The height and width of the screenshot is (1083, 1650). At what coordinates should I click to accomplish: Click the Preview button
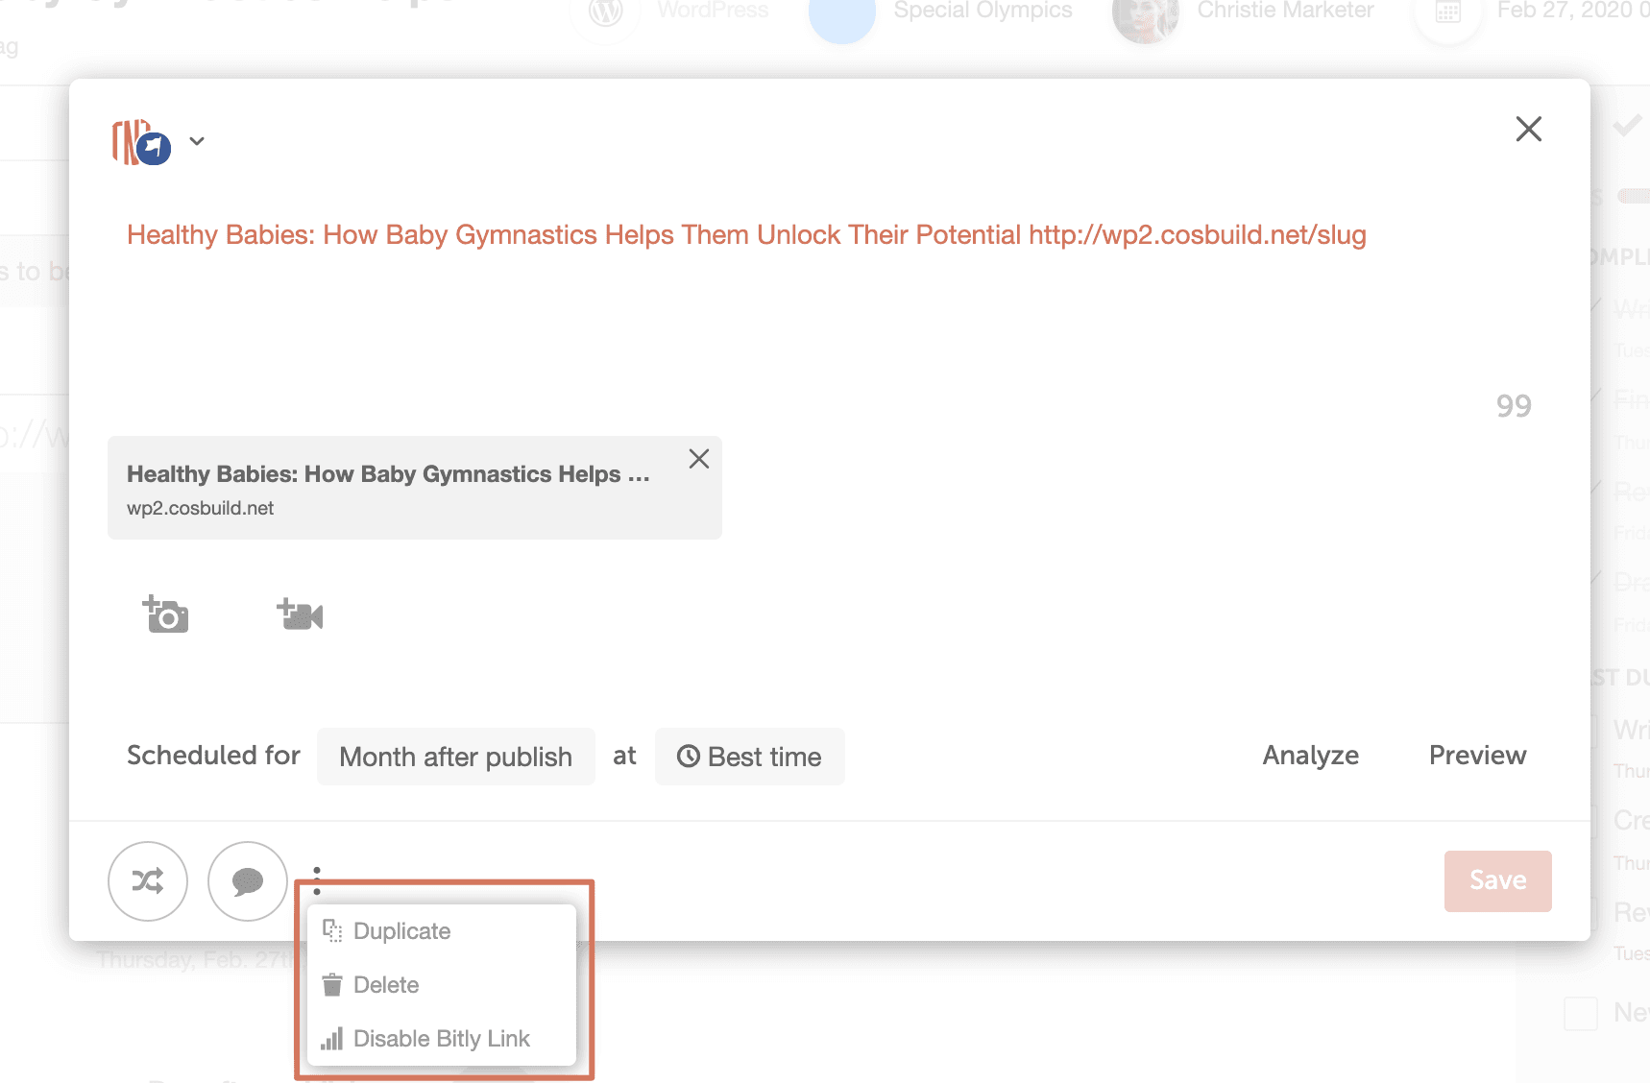tap(1477, 756)
